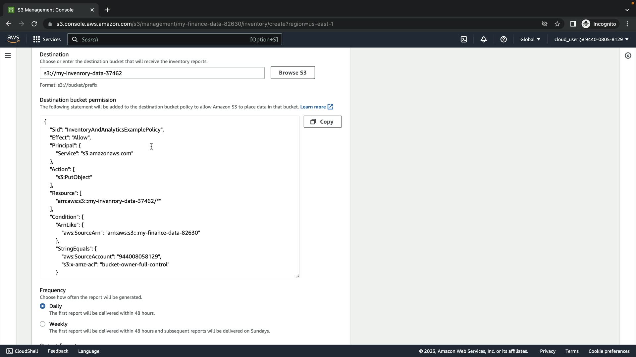
Task: Select the Weekly frequency radio button
Action: click(x=42, y=324)
